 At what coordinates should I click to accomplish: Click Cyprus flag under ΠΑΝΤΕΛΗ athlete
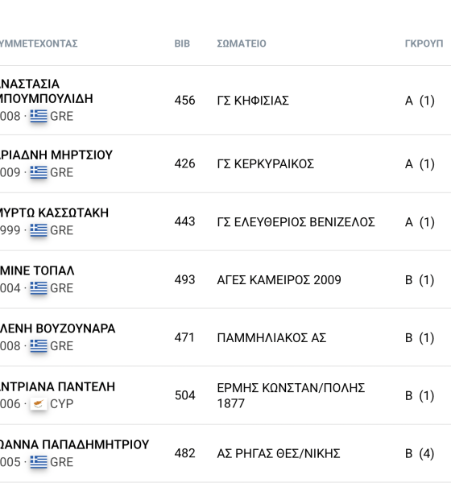(39, 404)
